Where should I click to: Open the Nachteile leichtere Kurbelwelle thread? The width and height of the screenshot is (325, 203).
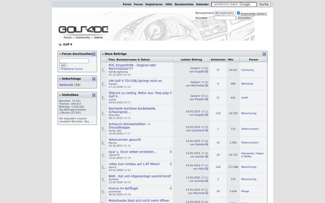132,110
